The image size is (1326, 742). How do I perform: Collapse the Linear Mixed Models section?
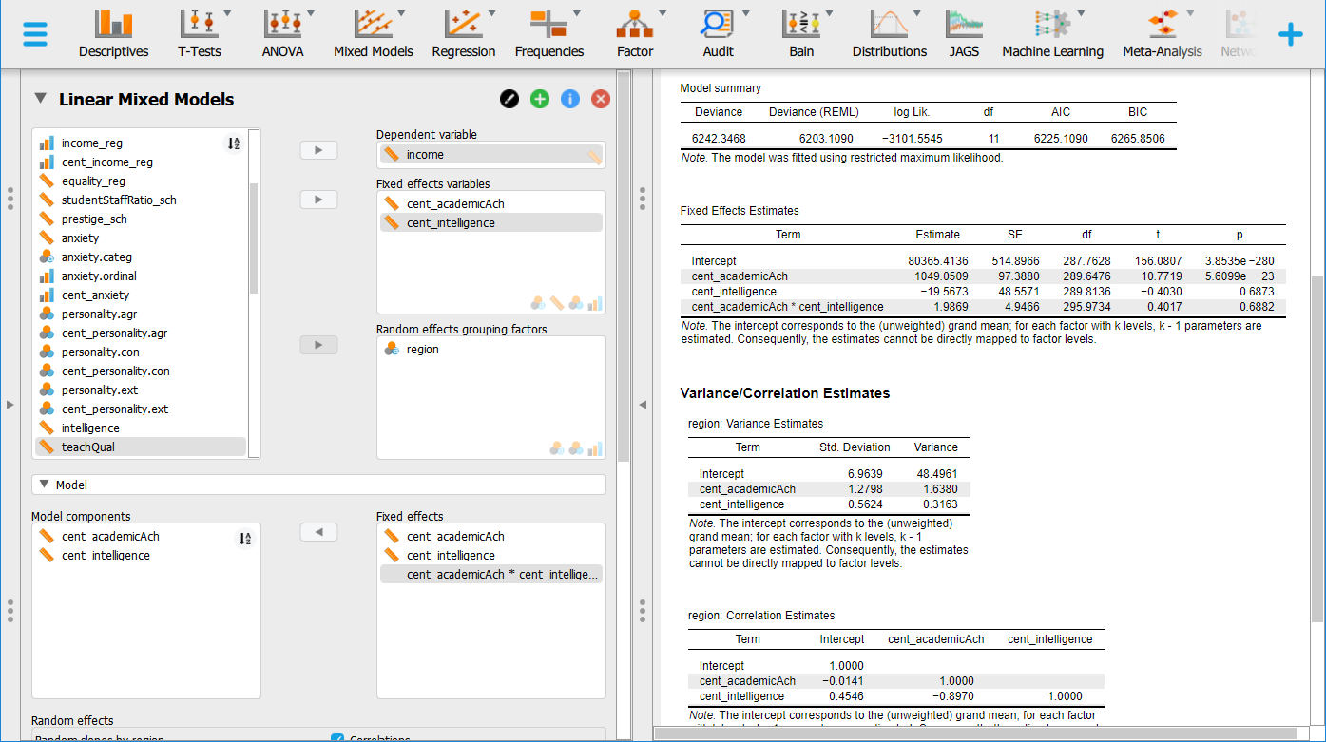(x=40, y=98)
